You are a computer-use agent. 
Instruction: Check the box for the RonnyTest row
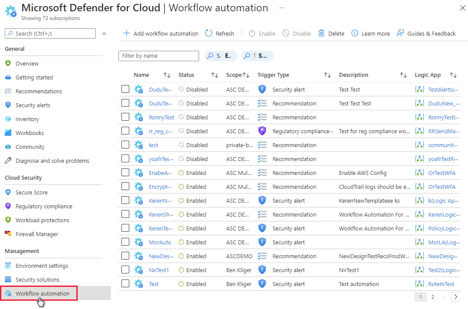coord(125,117)
